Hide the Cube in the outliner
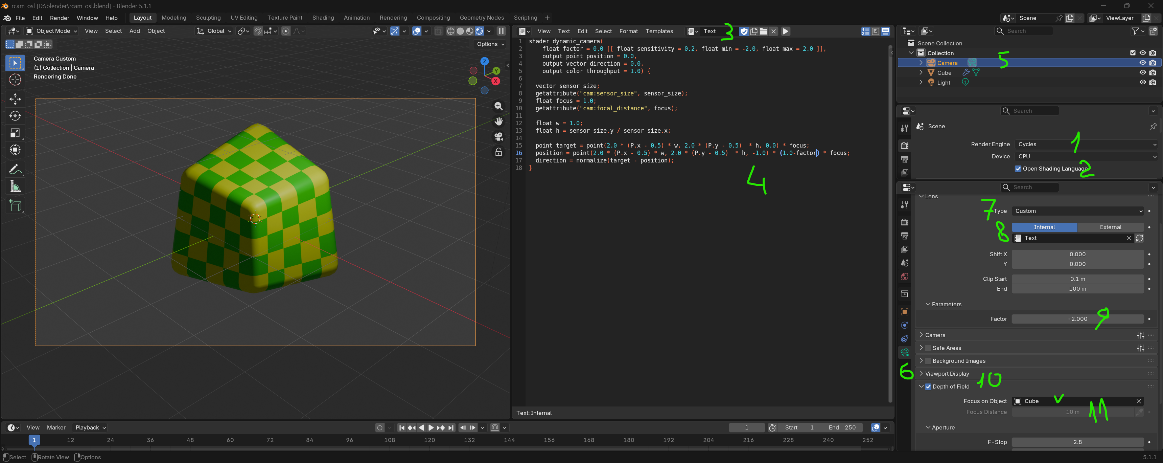The height and width of the screenshot is (463, 1163). [1142, 73]
